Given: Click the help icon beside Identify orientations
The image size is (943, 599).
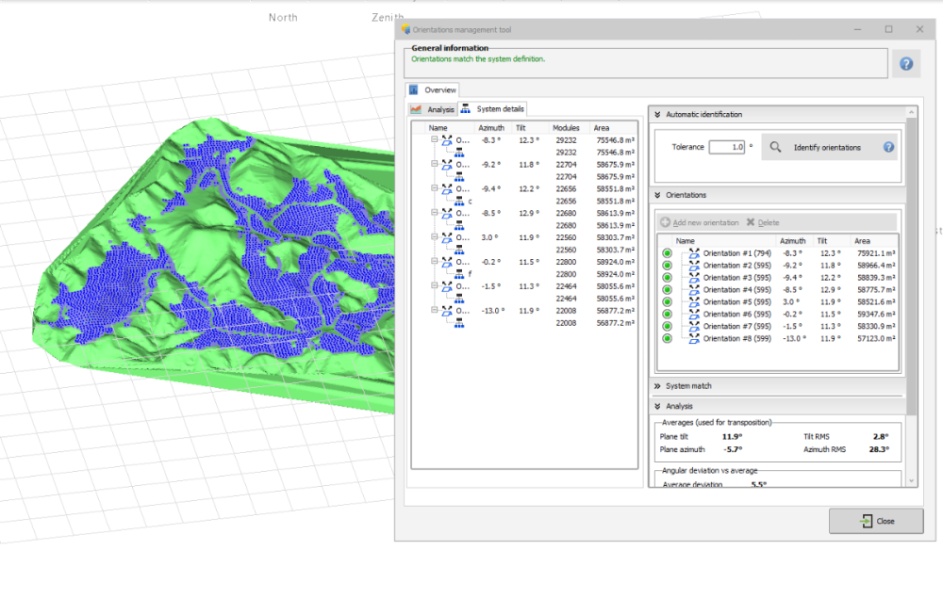Looking at the screenshot, I should 888,147.
